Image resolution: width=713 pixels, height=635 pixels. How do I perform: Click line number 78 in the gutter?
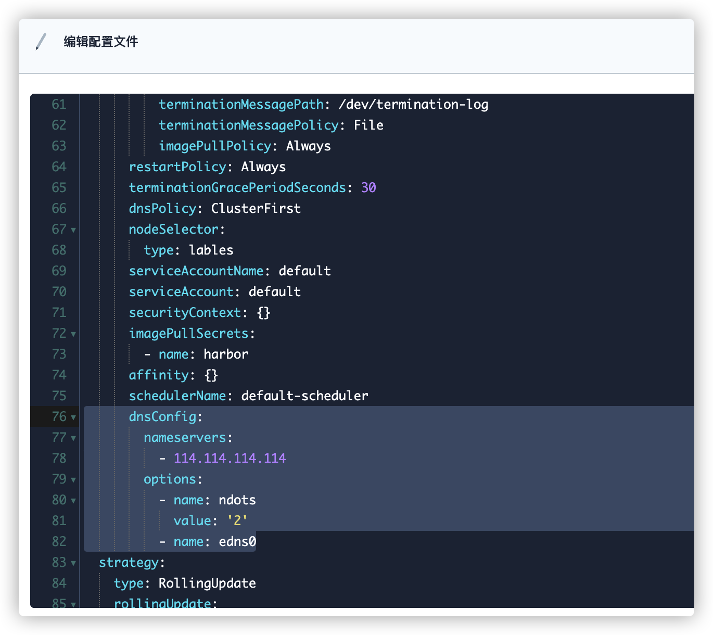[59, 458]
